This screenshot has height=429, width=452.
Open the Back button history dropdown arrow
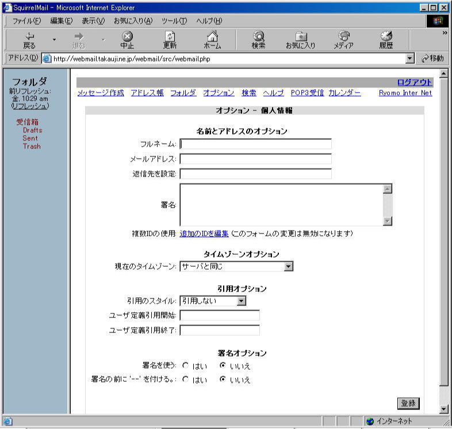tap(54, 40)
